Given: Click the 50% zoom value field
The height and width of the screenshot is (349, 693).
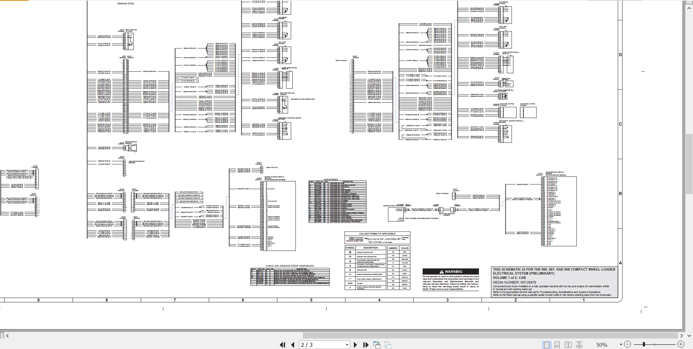Looking at the screenshot, I should point(602,345).
